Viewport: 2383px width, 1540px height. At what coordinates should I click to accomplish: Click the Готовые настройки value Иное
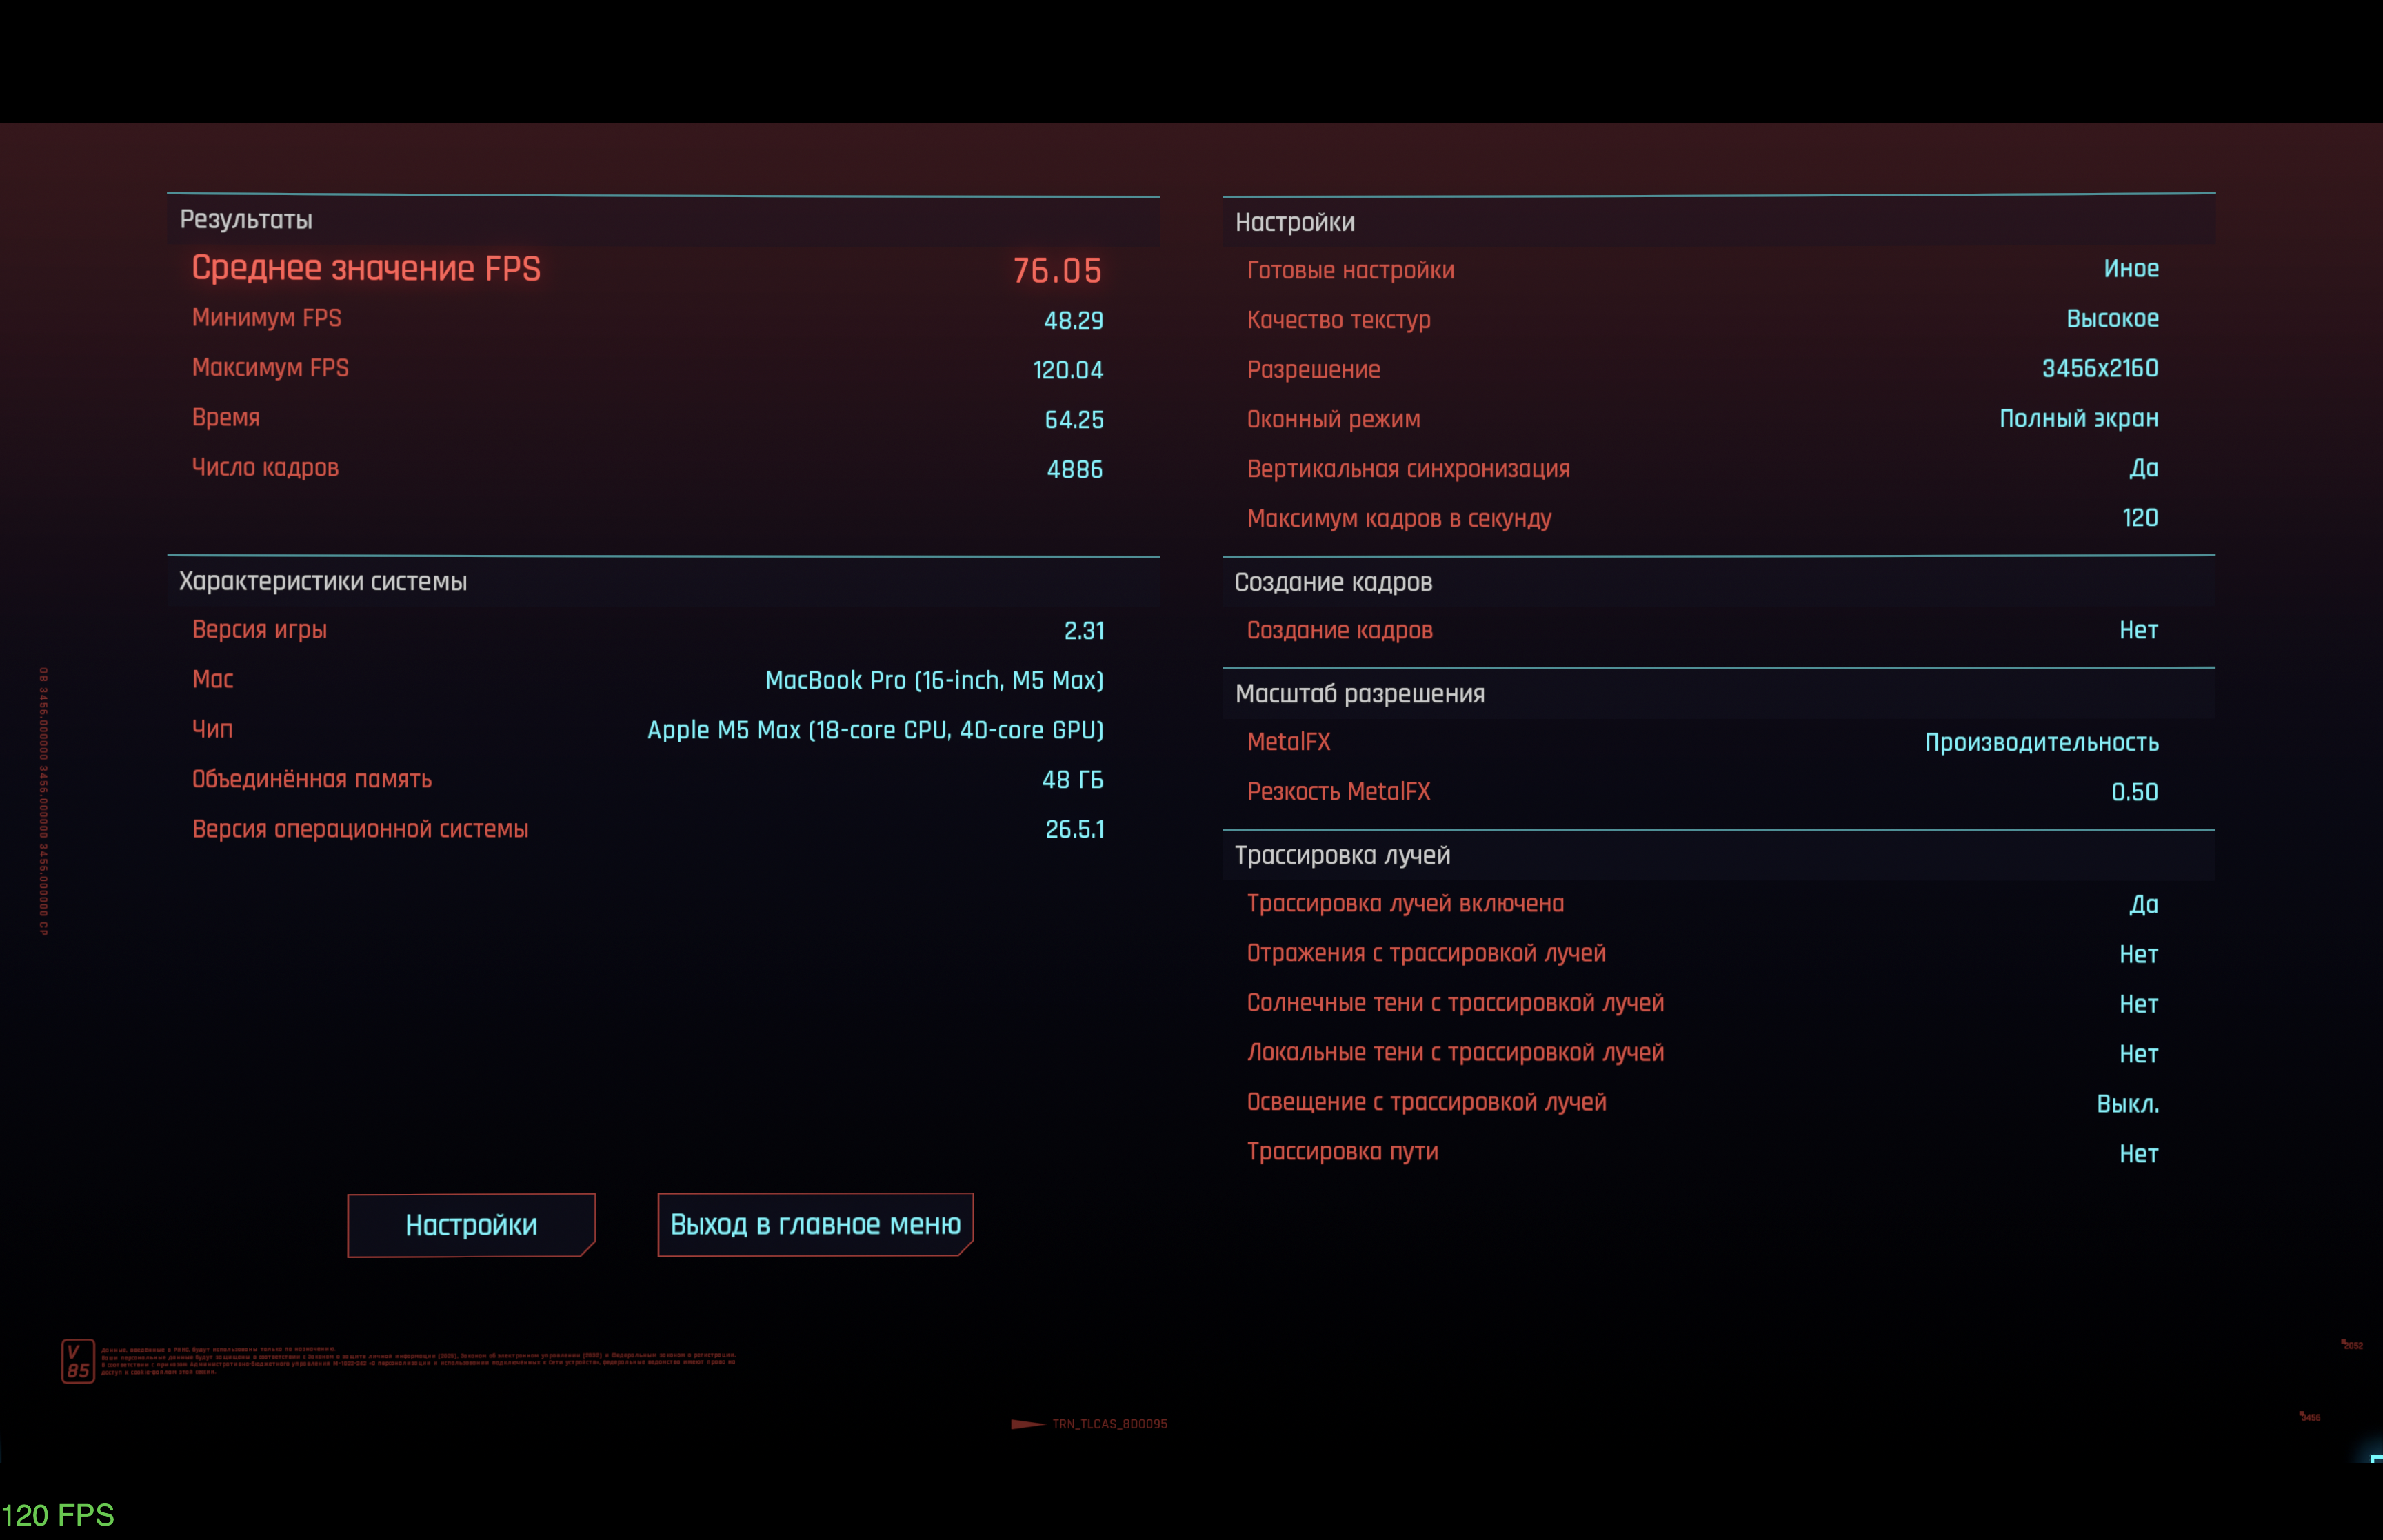pos(2130,269)
